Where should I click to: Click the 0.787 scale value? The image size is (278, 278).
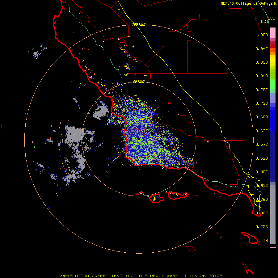[x=262, y=90]
